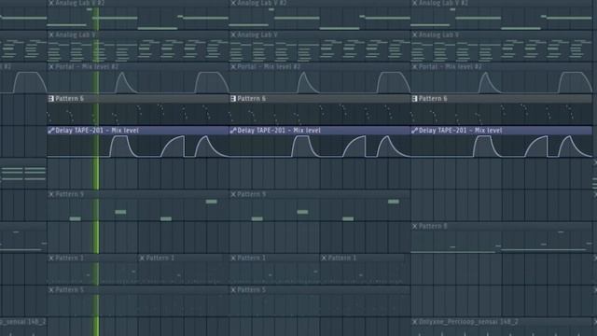597x336 pixels.
Task: Select the Onlyxne_Percloop_sensai 148_2 clip title
Action: point(468,322)
